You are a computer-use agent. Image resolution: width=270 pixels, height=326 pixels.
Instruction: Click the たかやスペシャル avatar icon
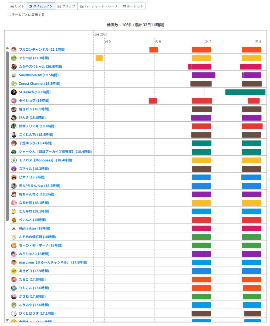tap(14, 67)
